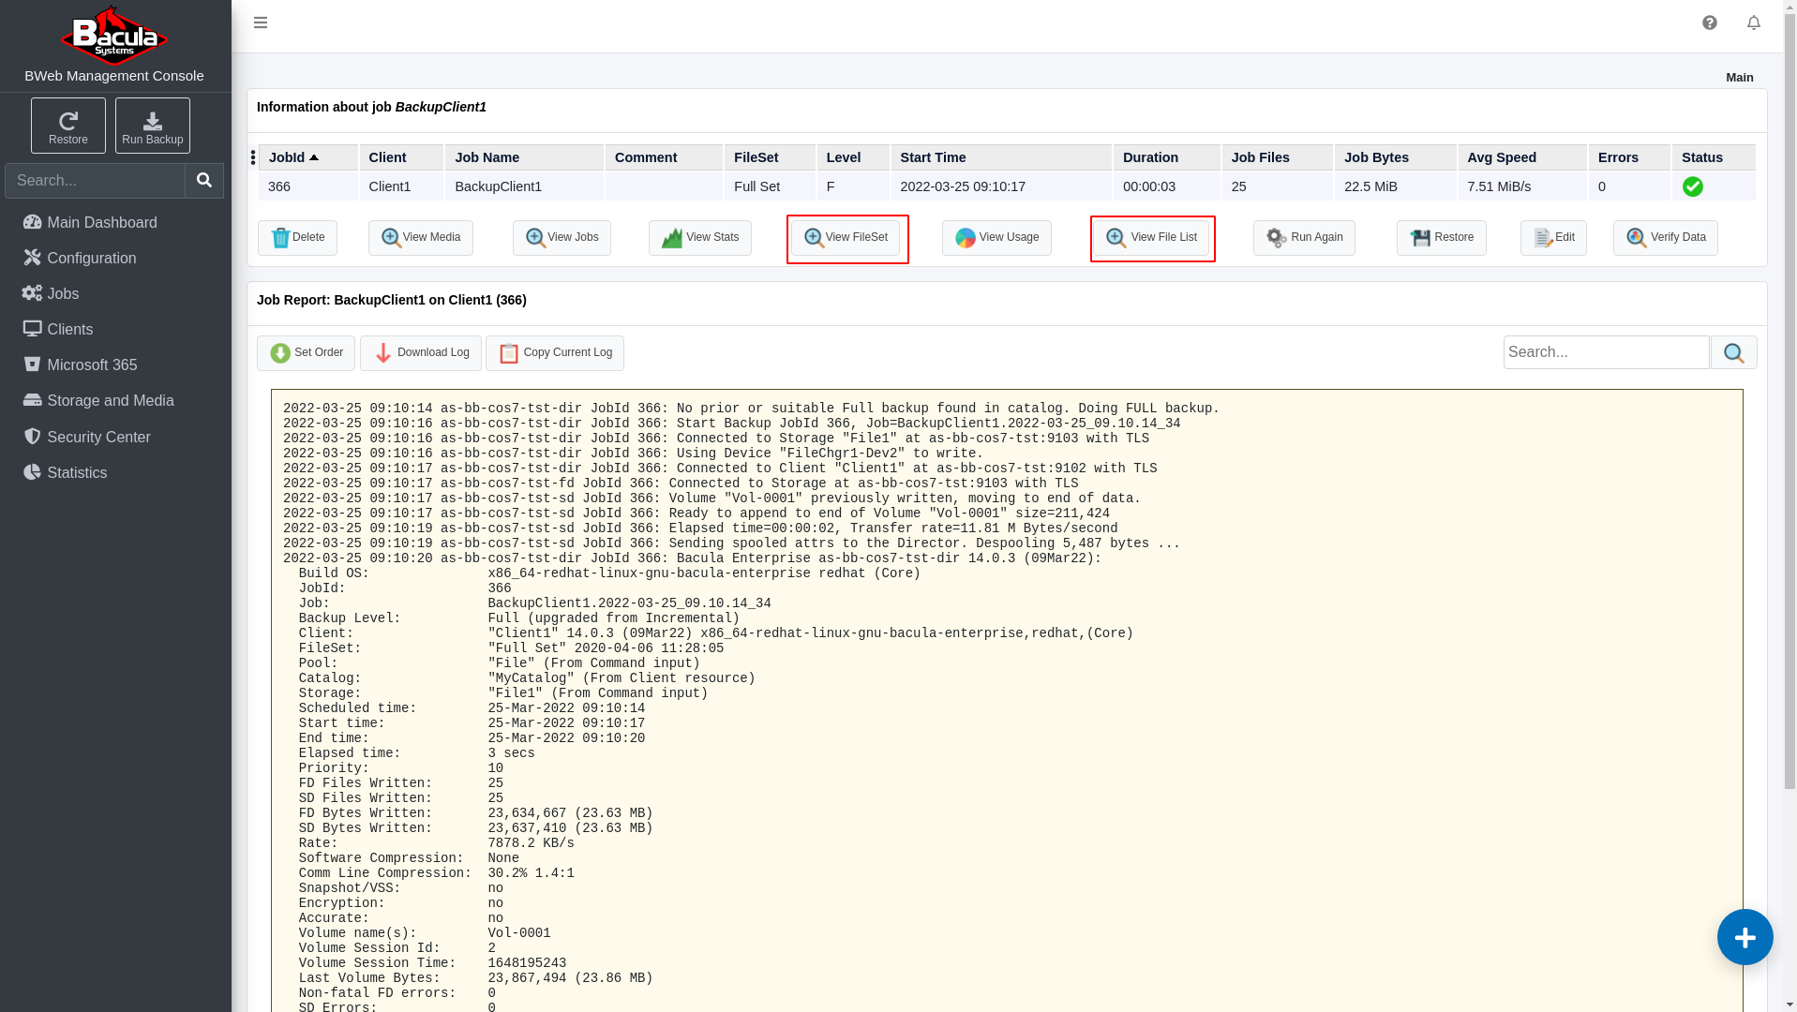Click the Verify Data button
The width and height of the screenshot is (1797, 1012).
[1666, 238]
